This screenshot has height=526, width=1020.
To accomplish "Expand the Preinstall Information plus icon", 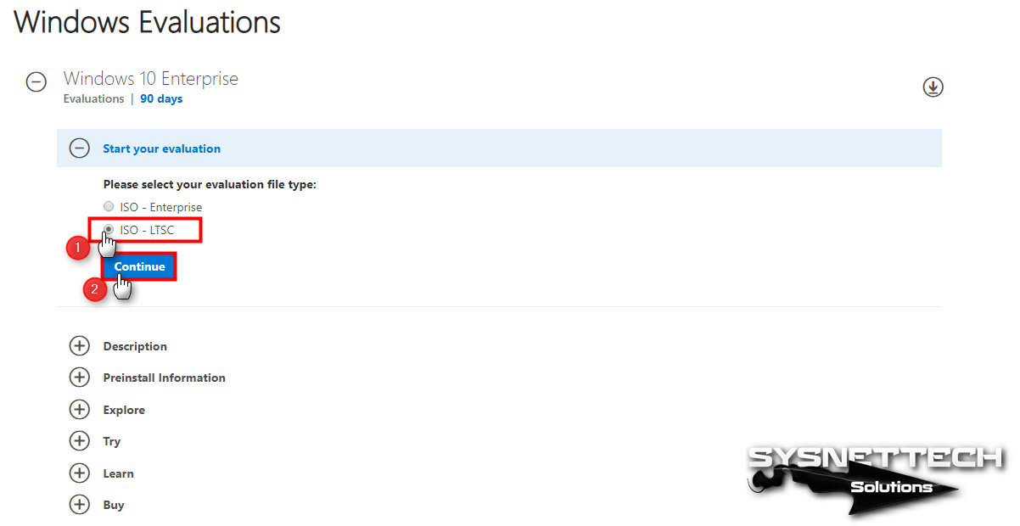I will [x=79, y=378].
